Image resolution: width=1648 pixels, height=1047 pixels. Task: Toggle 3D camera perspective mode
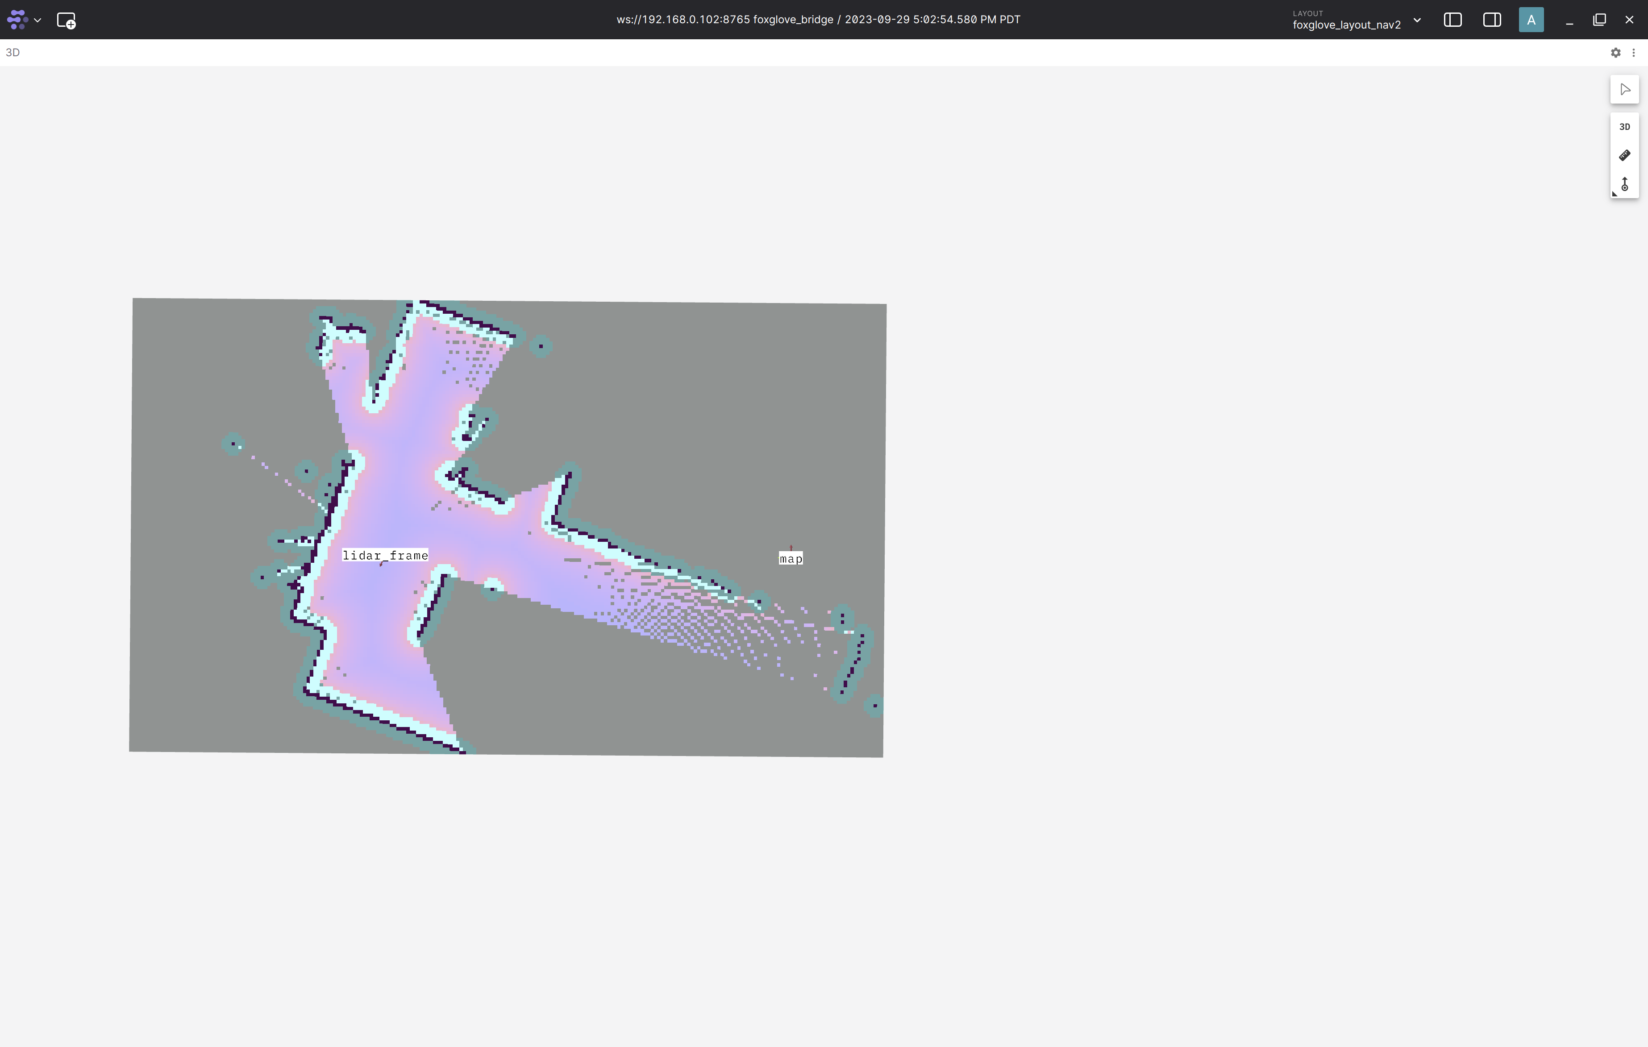click(x=1625, y=127)
